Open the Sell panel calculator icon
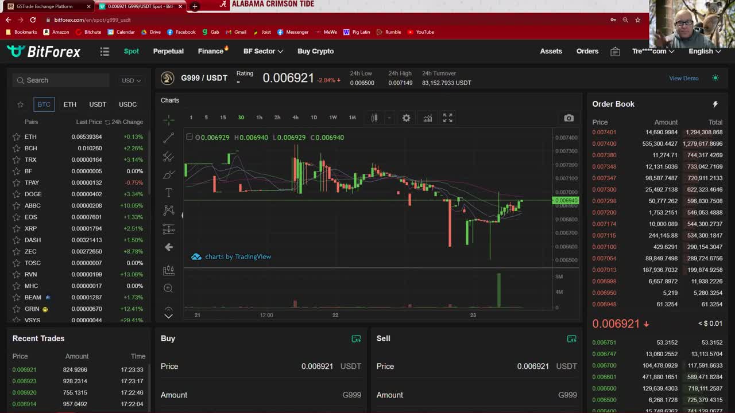 (x=571, y=338)
